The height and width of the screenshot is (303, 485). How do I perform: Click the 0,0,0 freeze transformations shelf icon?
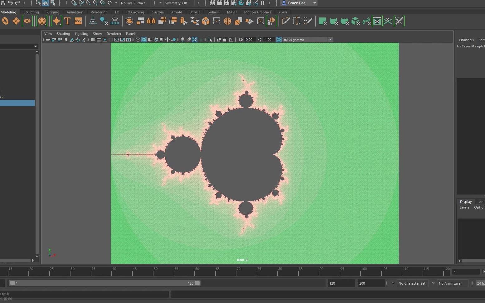click(x=115, y=21)
